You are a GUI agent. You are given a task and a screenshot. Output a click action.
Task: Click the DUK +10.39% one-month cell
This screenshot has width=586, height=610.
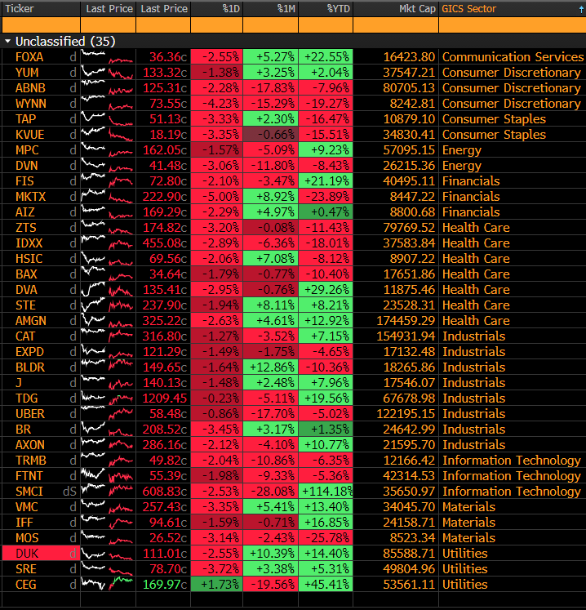pyautogui.click(x=271, y=553)
